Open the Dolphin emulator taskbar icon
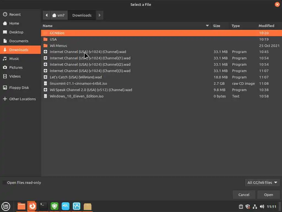 click(66, 206)
